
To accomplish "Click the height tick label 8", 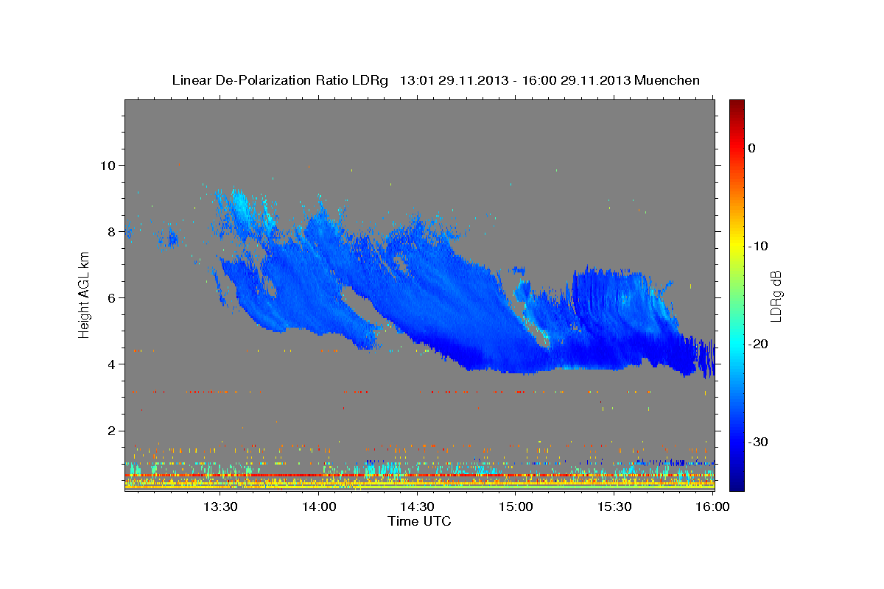I will click(111, 231).
